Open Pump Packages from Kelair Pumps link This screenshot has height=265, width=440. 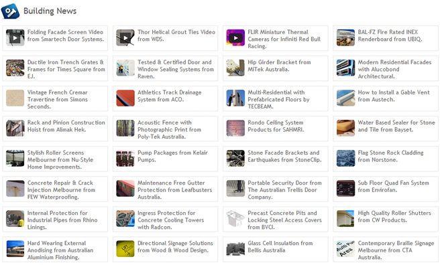[172, 156]
